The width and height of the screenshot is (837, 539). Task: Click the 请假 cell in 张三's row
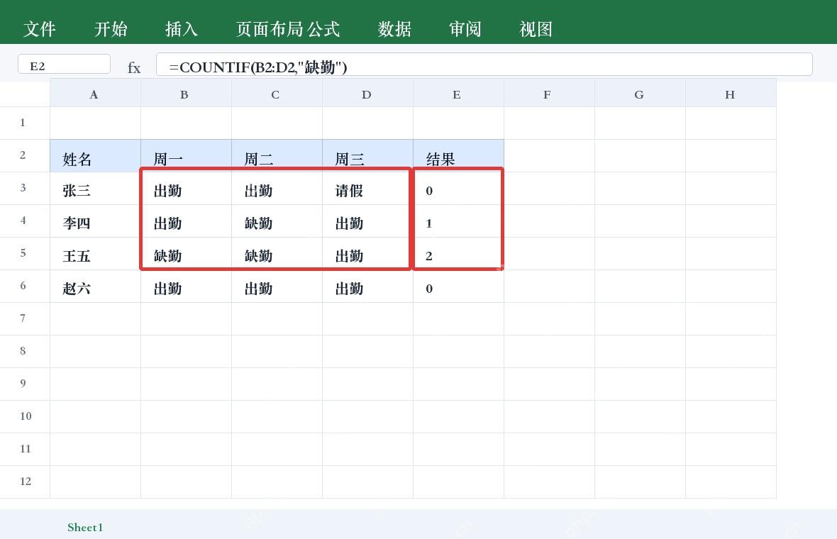tap(368, 189)
